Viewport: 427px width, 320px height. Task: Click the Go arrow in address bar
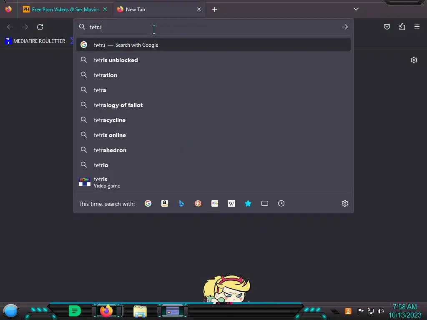coord(345,27)
